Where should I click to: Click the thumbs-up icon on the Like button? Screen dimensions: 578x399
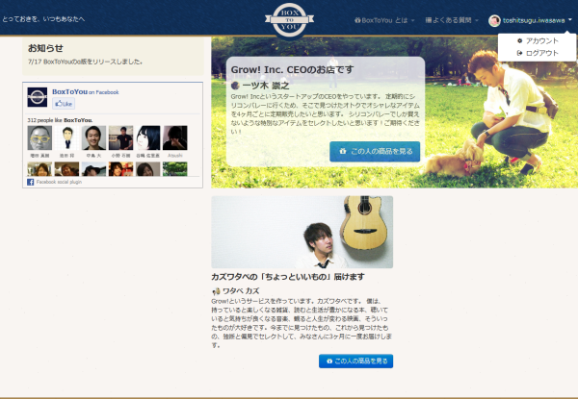point(58,104)
